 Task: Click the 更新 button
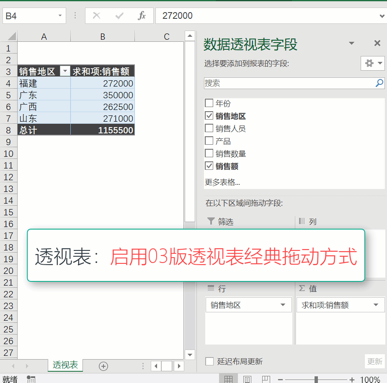(x=374, y=361)
